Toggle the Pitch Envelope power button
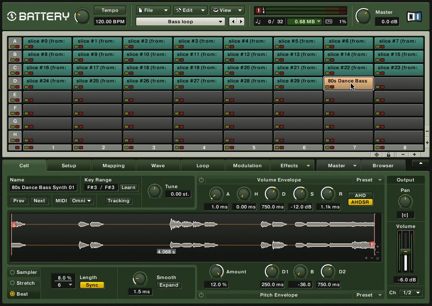This screenshot has width=432, height=306. point(201,295)
